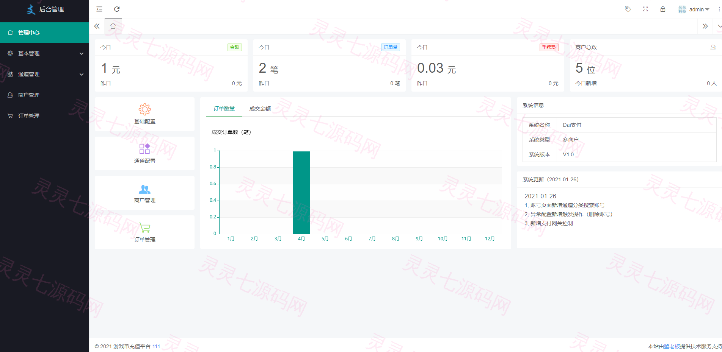The image size is (722, 352).
Task: Open the 蟹老板 footer link
Action: [672, 346]
